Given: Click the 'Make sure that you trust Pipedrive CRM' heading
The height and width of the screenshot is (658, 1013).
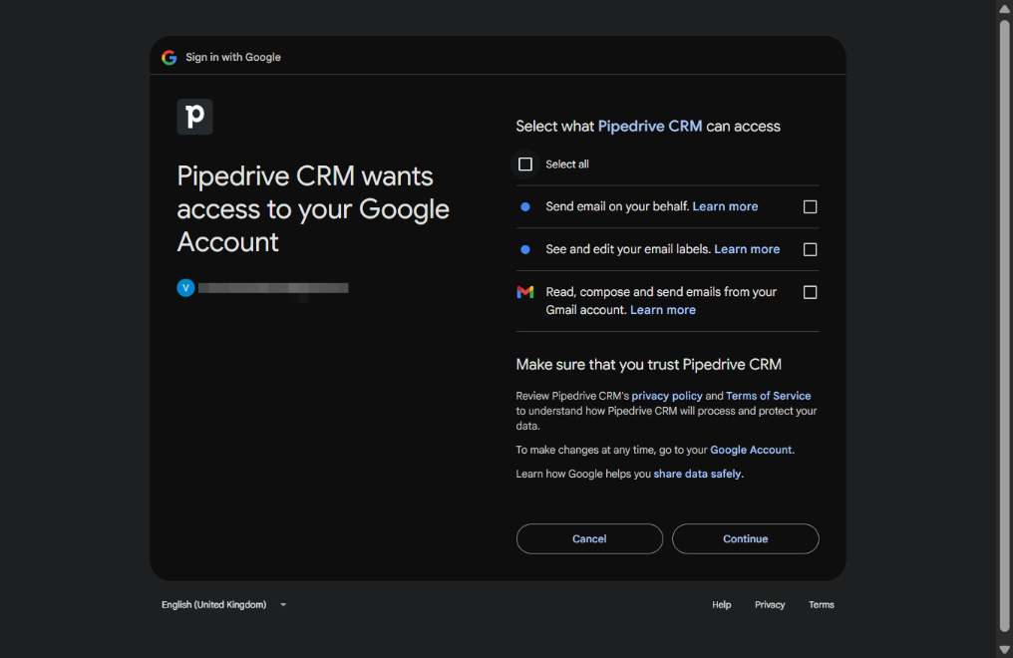Looking at the screenshot, I should tap(648, 364).
